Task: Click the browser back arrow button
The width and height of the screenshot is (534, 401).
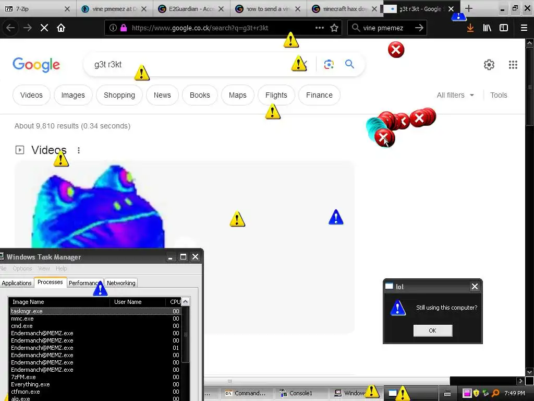Action: (x=10, y=28)
